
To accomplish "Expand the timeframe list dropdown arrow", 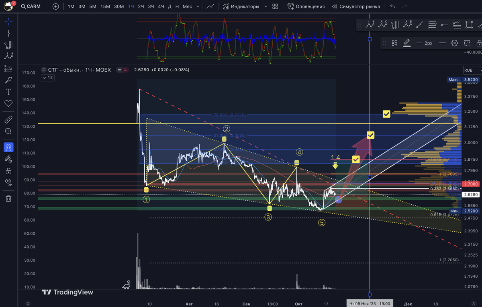I will [197, 6].
